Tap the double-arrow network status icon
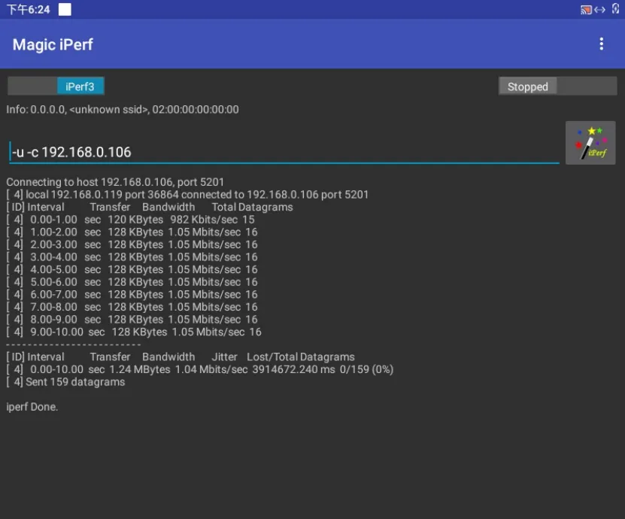 [x=599, y=10]
